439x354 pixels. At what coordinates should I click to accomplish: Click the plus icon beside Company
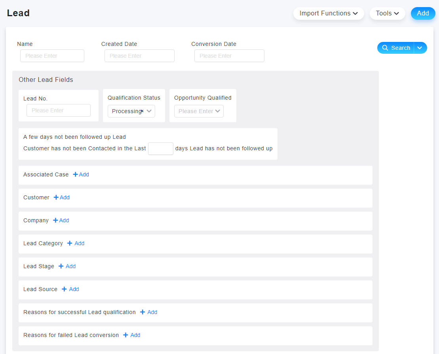pos(55,220)
